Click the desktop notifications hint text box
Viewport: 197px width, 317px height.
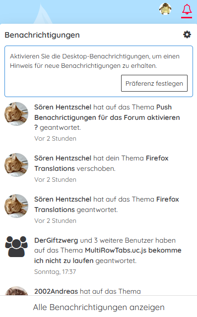pyautogui.click(x=99, y=71)
